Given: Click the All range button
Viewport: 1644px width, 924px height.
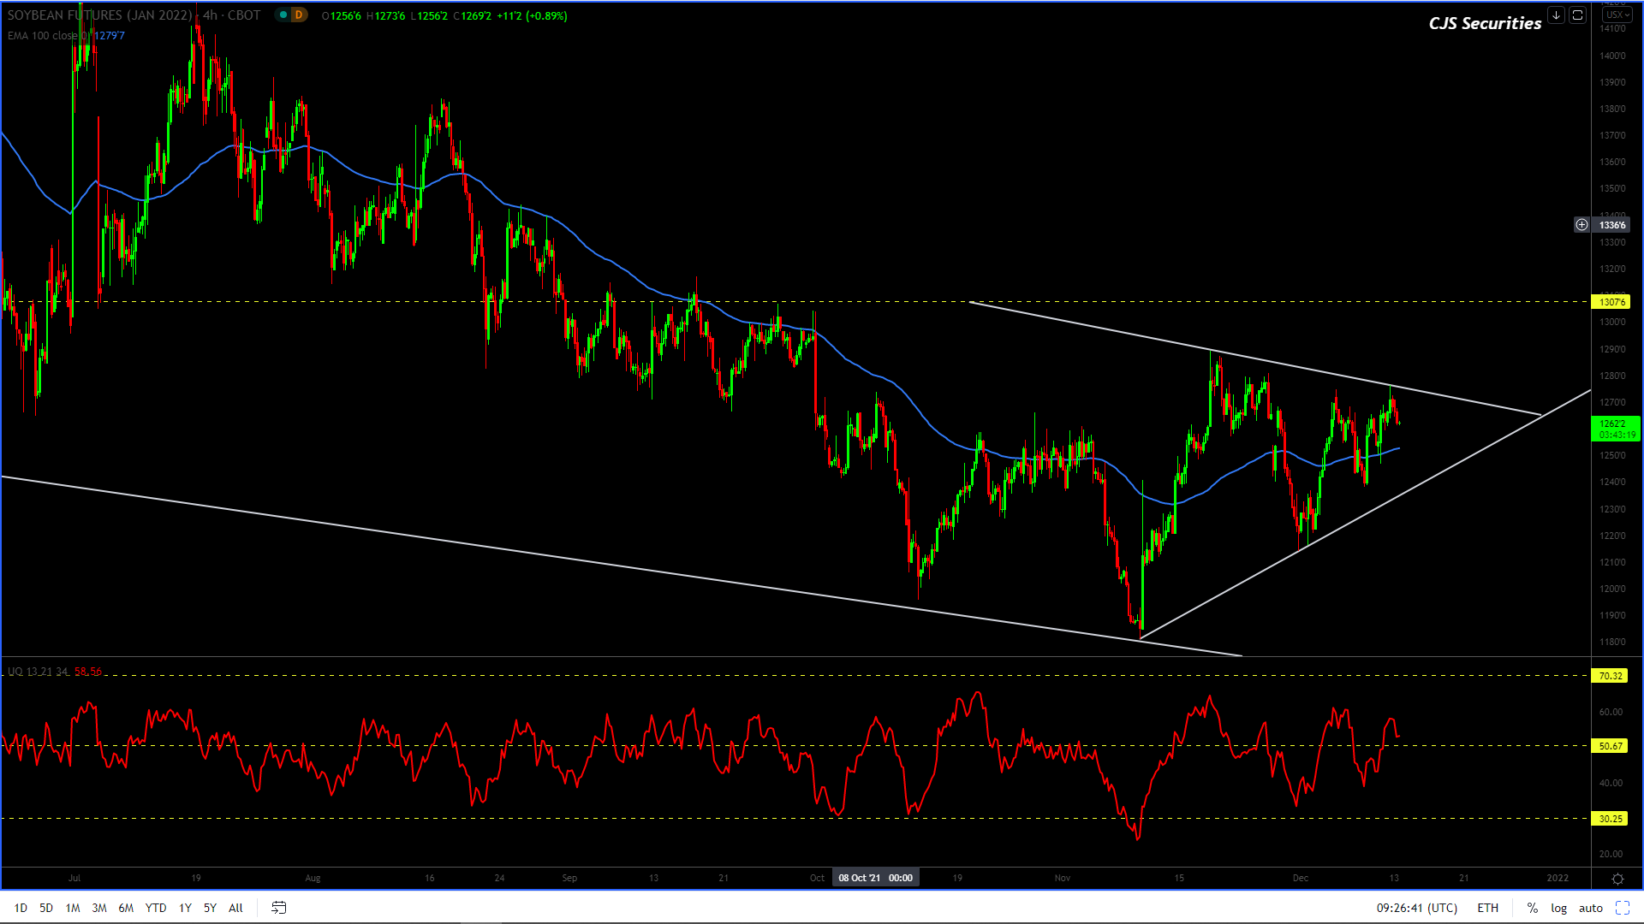Looking at the screenshot, I should 235,908.
